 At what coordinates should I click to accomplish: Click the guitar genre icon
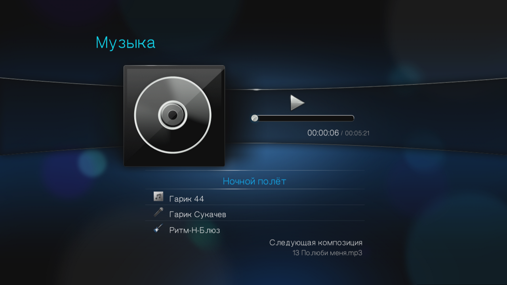pyautogui.click(x=158, y=228)
